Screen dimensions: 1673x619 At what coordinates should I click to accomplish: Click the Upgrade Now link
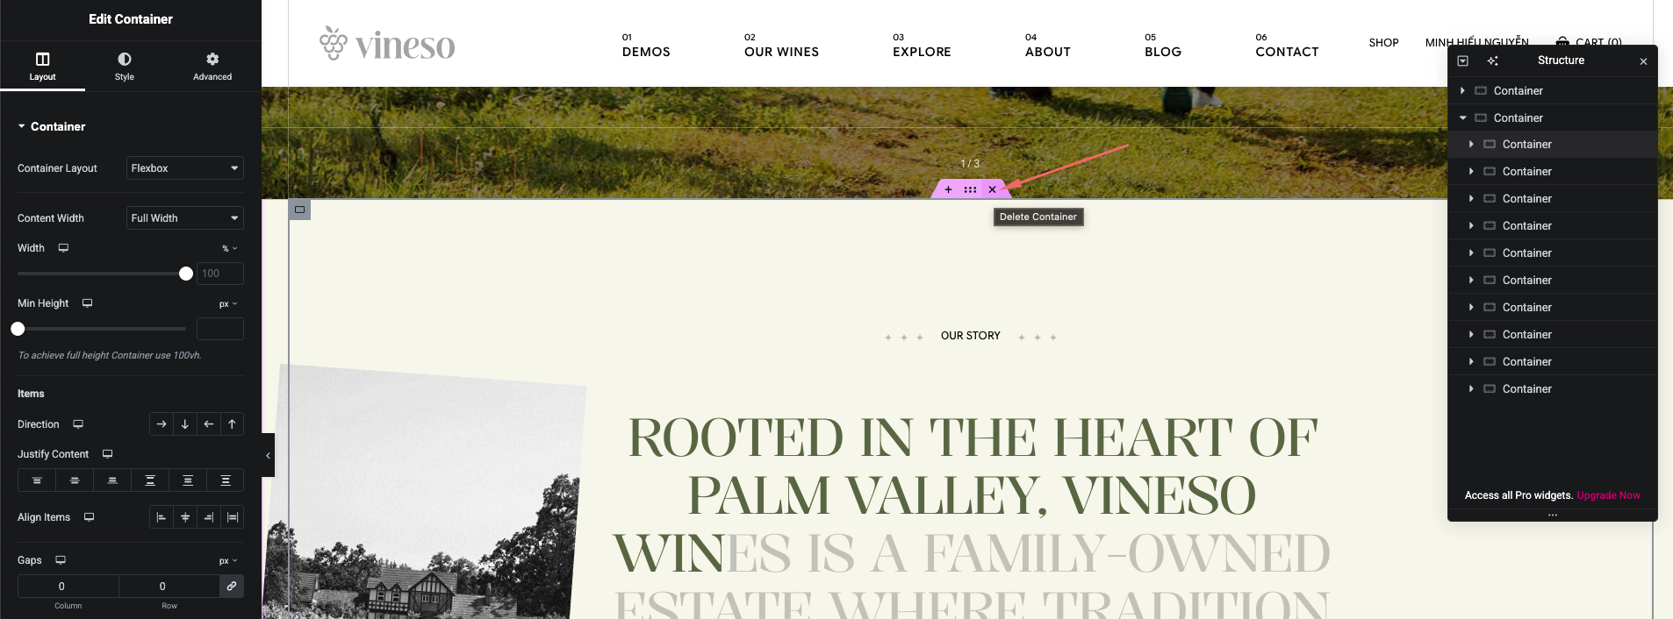[1608, 495]
